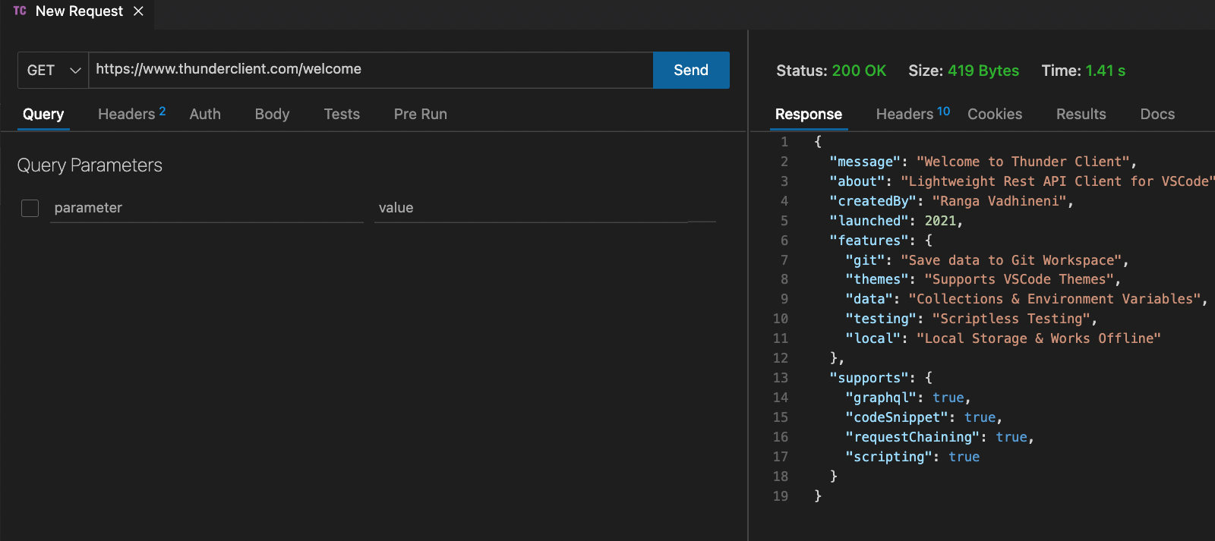Click "Local Storage & Works Offline" value
Image resolution: width=1215 pixels, height=541 pixels.
click(1039, 338)
